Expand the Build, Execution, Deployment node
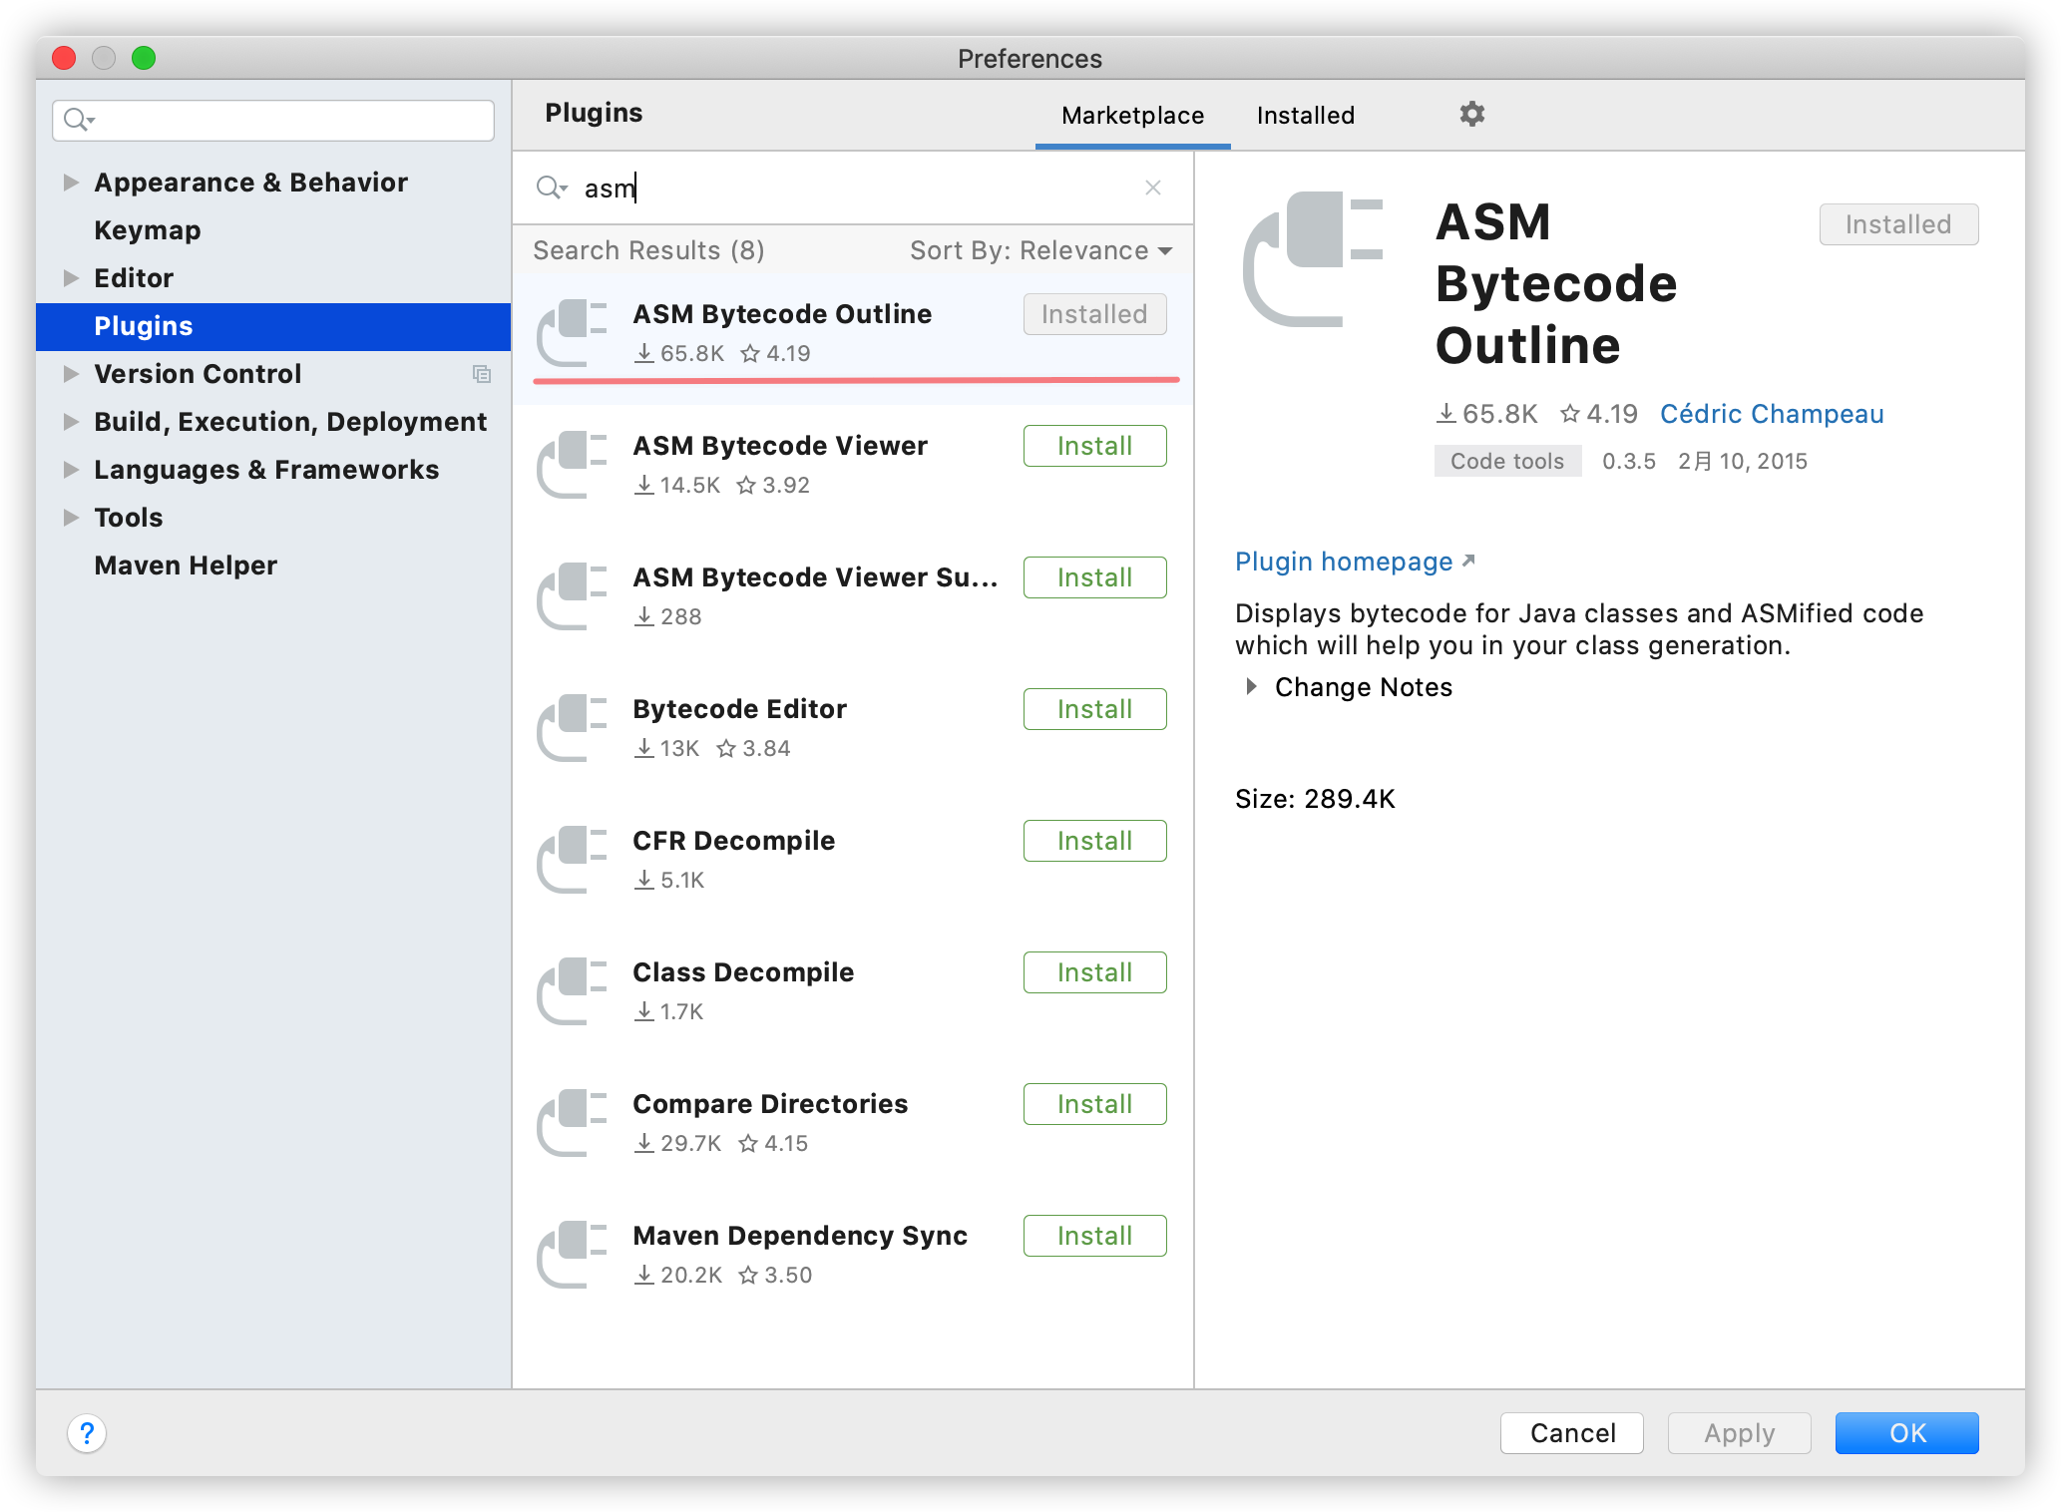The height and width of the screenshot is (1512, 2061). coord(71,422)
